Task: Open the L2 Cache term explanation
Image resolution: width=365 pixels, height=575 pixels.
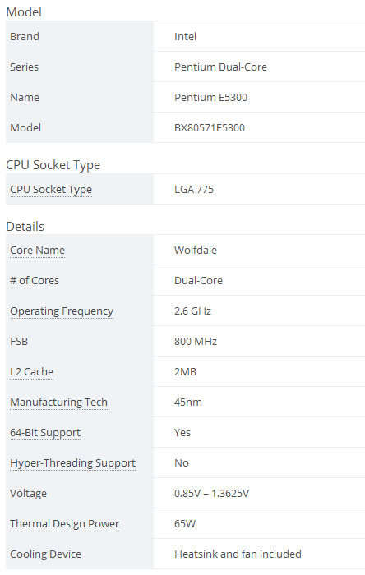Action: (31, 372)
